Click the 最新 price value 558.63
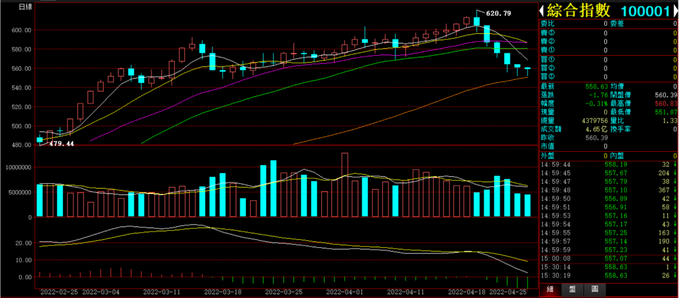Screen dimensions: 679x298 tap(596, 87)
